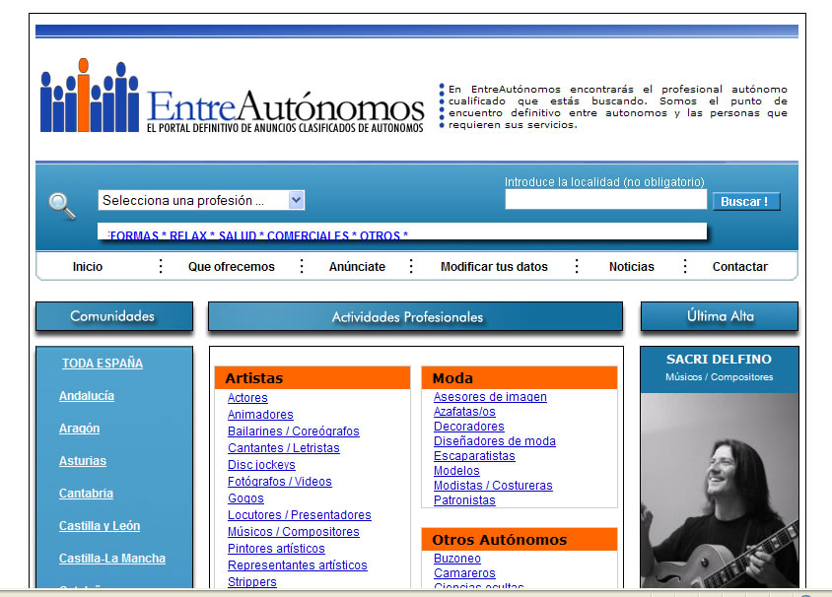The image size is (832, 597).
Task: Click the RELAX link in the scrolling banner
Action: 188,235
